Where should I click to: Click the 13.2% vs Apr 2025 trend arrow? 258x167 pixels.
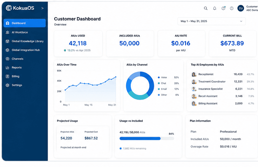point(65,50)
